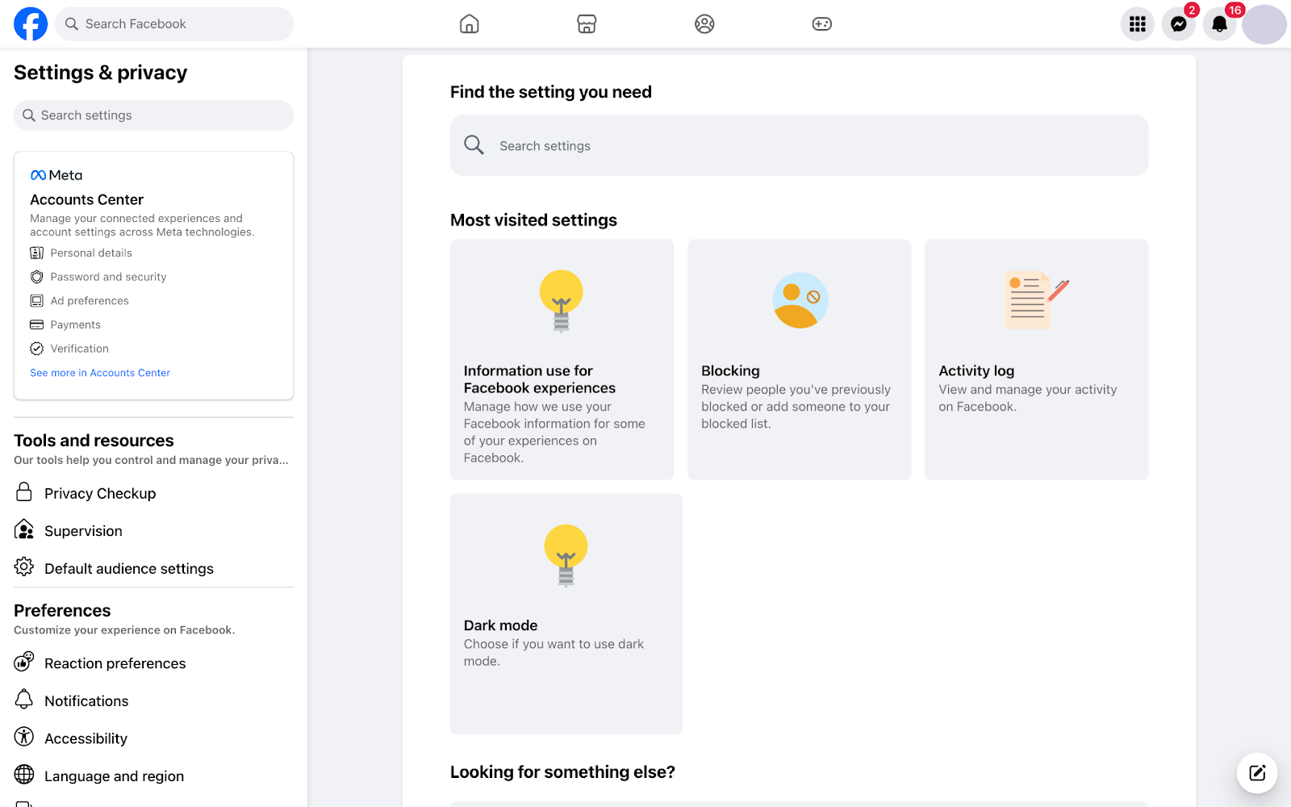Open the Blocking settings card title
This screenshot has height=807, width=1291.
(730, 370)
